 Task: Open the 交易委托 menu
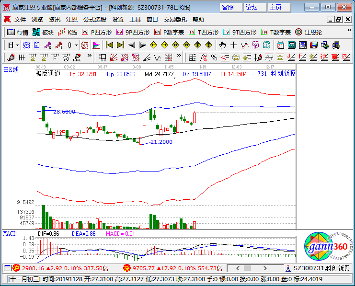[x=175, y=20]
